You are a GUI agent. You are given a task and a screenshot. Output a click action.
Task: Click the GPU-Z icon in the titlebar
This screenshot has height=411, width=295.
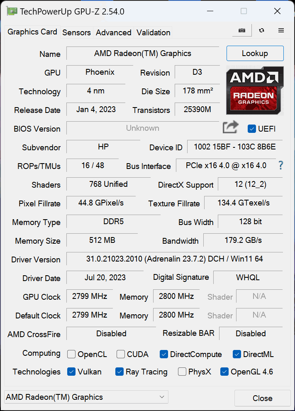12,11
